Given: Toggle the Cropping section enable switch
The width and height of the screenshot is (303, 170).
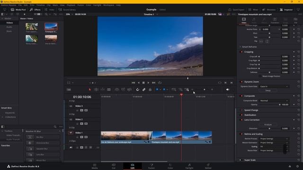Looking at the screenshot, I should coord(241,52).
